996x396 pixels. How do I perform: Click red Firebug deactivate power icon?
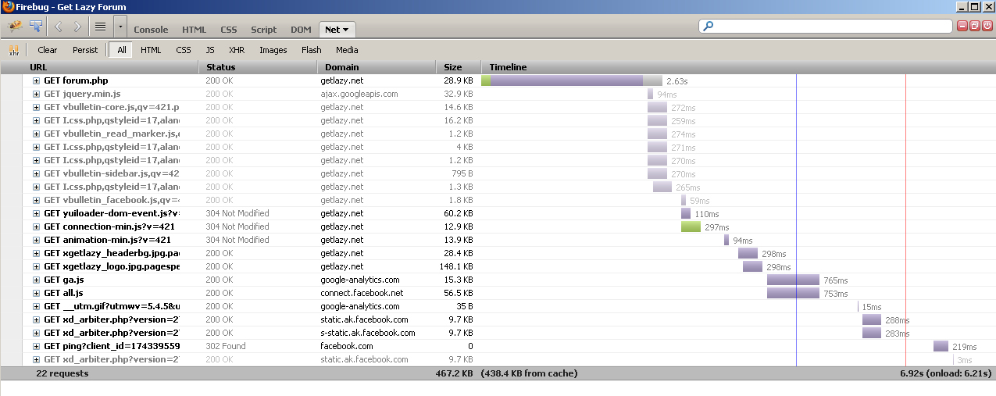click(x=987, y=26)
